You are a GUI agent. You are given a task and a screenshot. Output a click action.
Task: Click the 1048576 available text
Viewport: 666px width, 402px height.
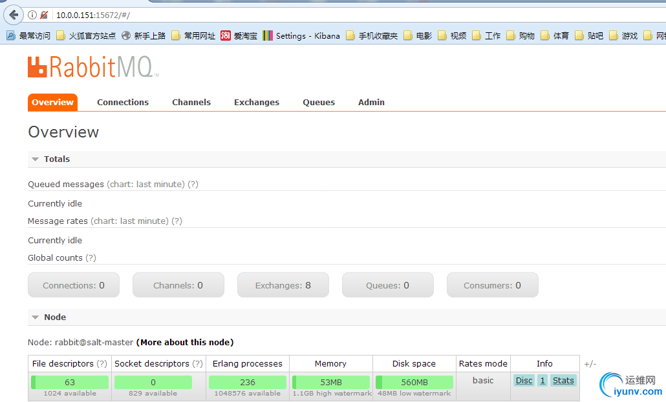pos(248,394)
